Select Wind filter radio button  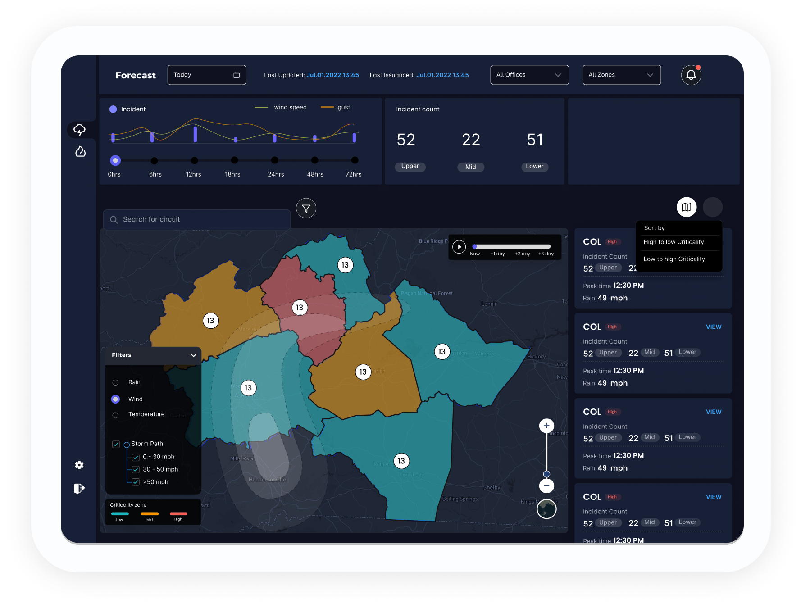point(115,399)
